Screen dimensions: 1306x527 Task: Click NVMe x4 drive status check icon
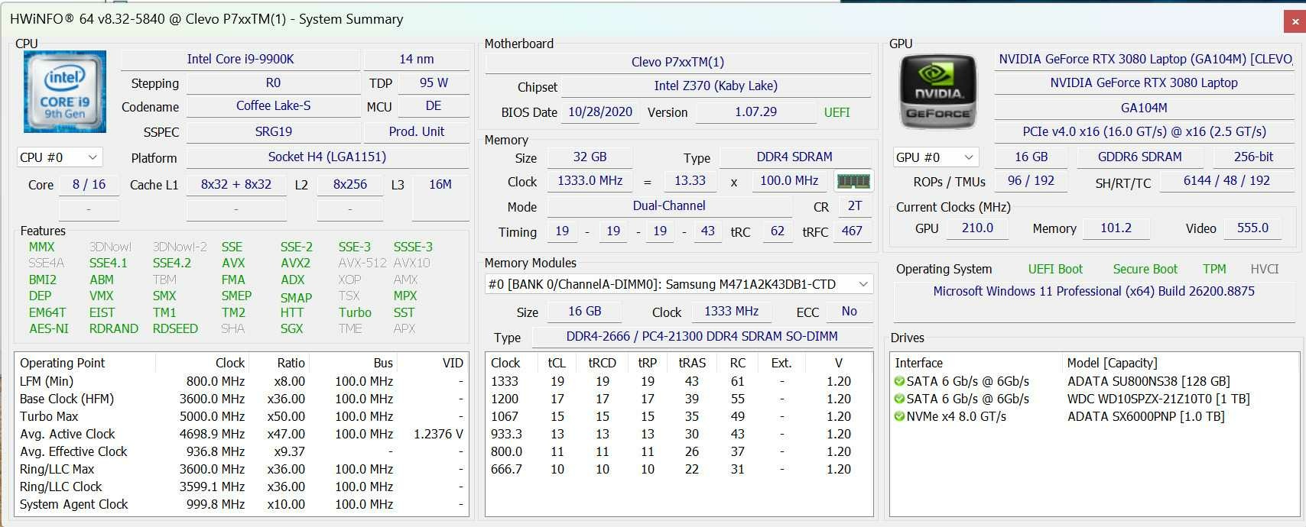click(x=899, y=416)
